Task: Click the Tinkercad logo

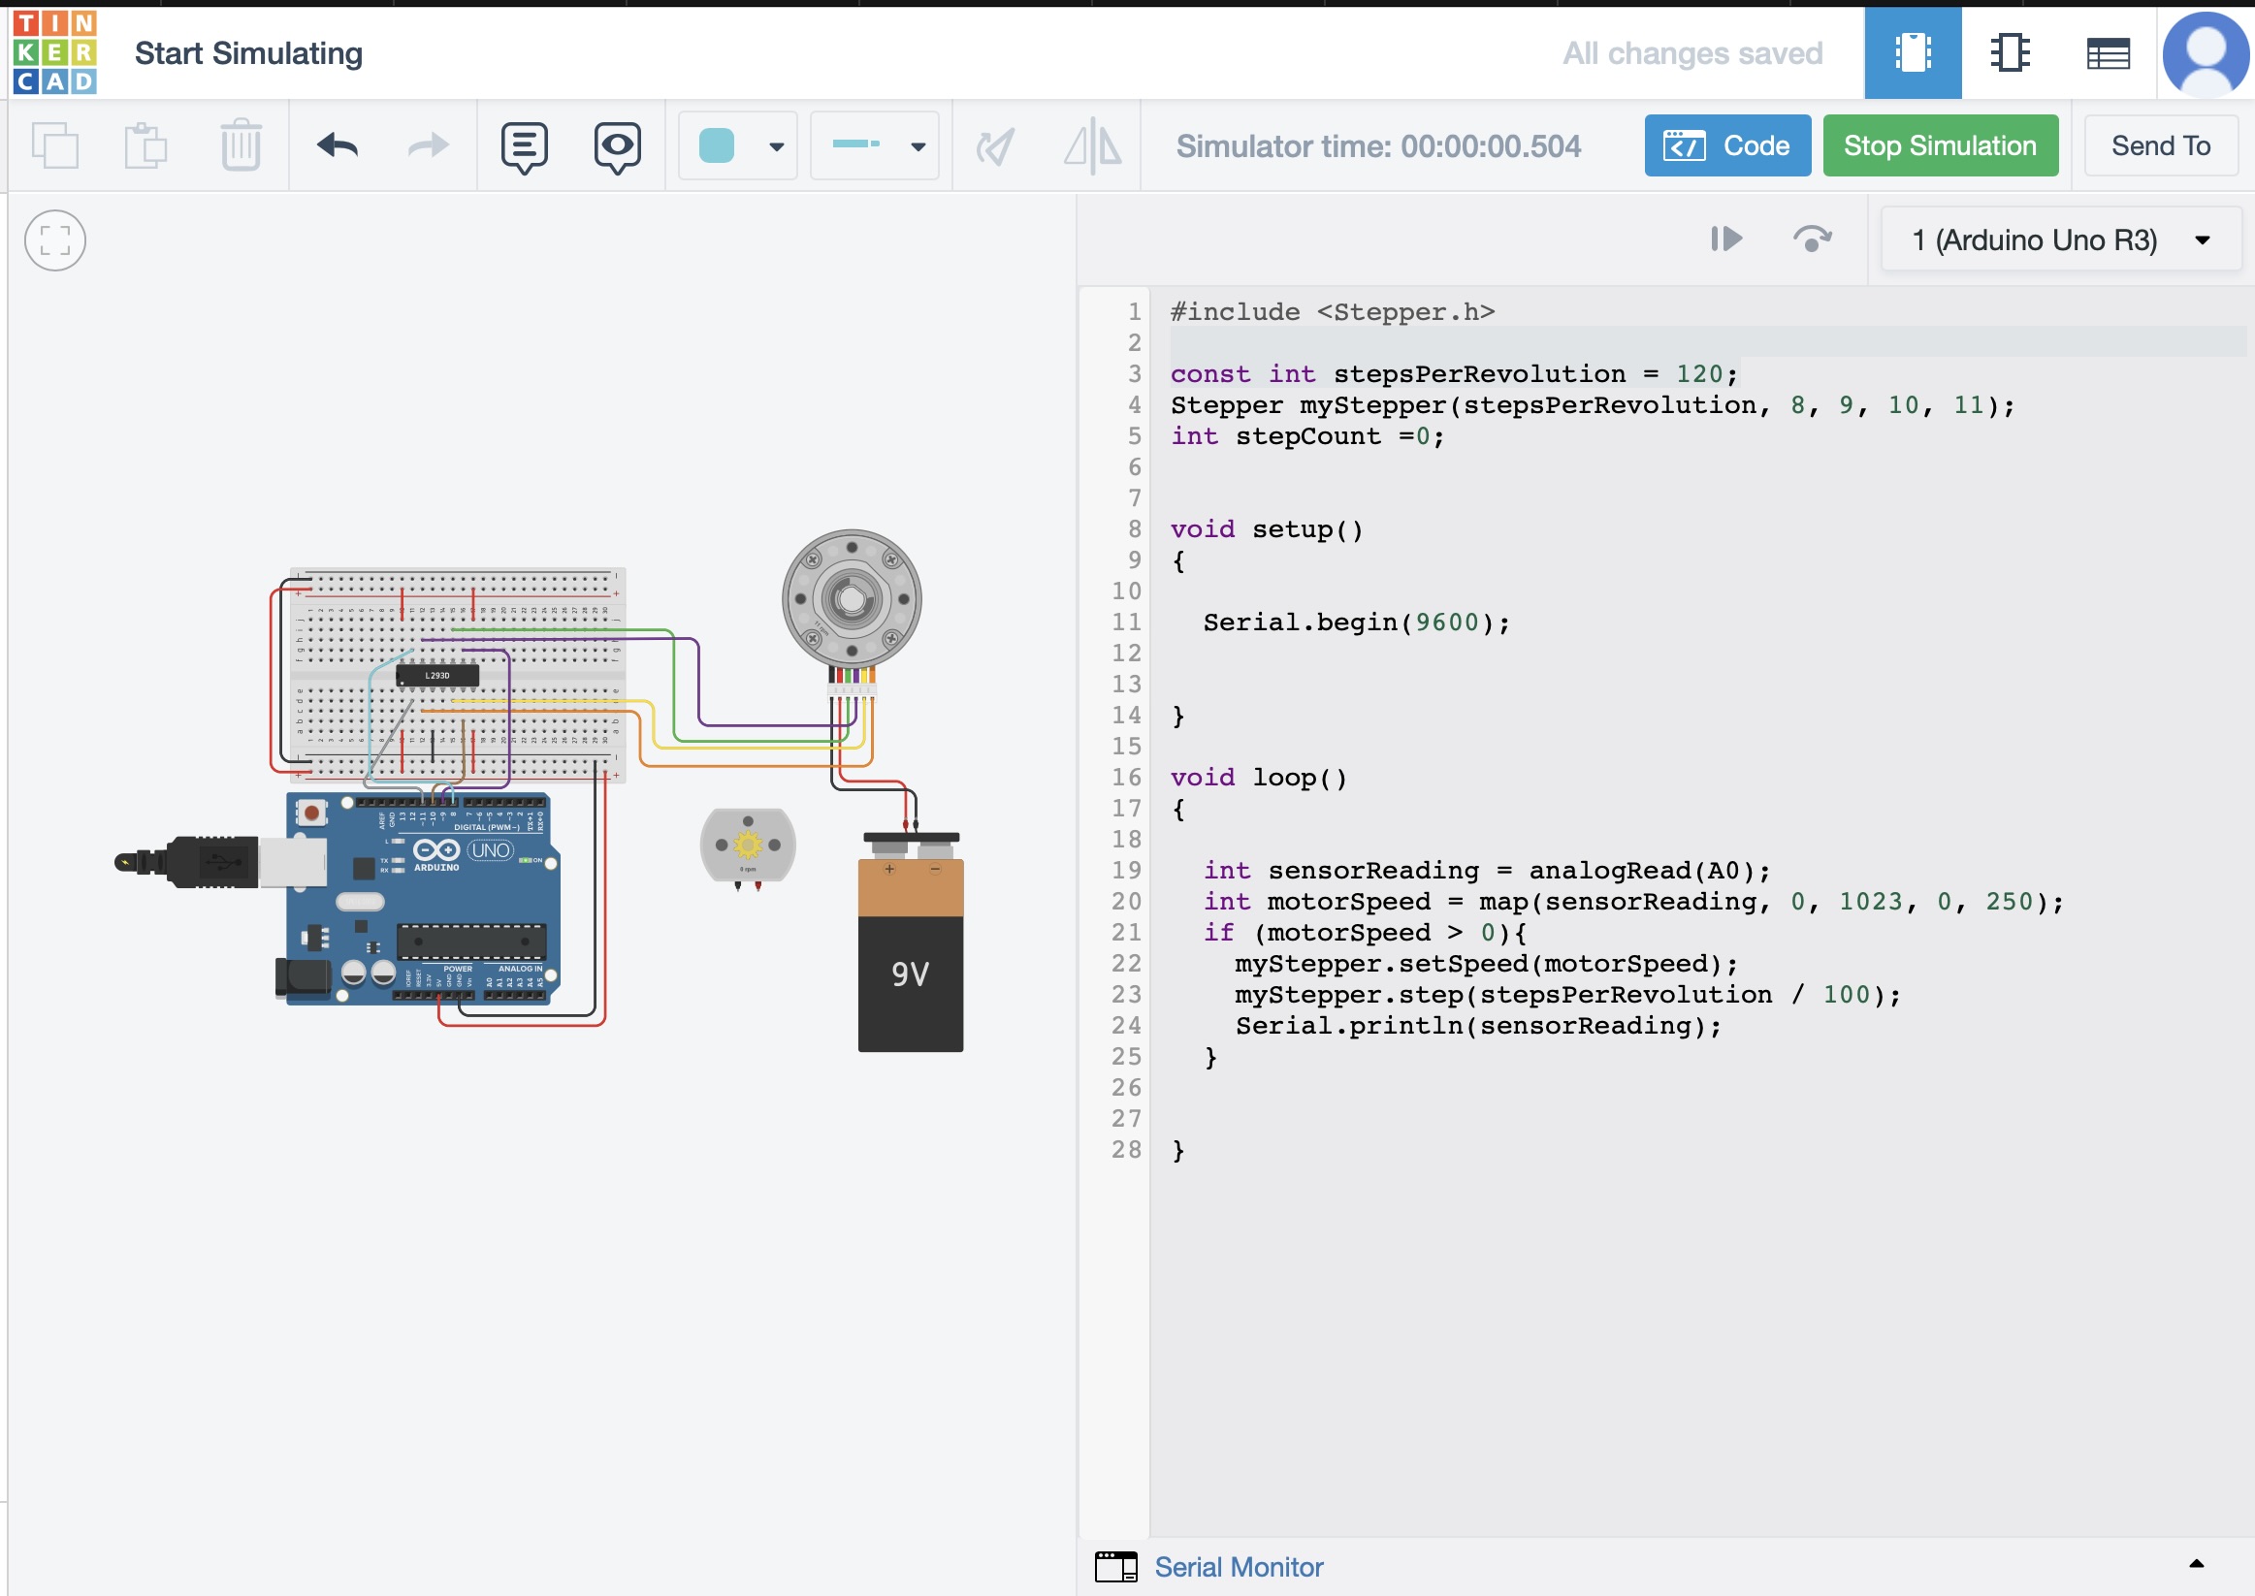Action: 54,53
